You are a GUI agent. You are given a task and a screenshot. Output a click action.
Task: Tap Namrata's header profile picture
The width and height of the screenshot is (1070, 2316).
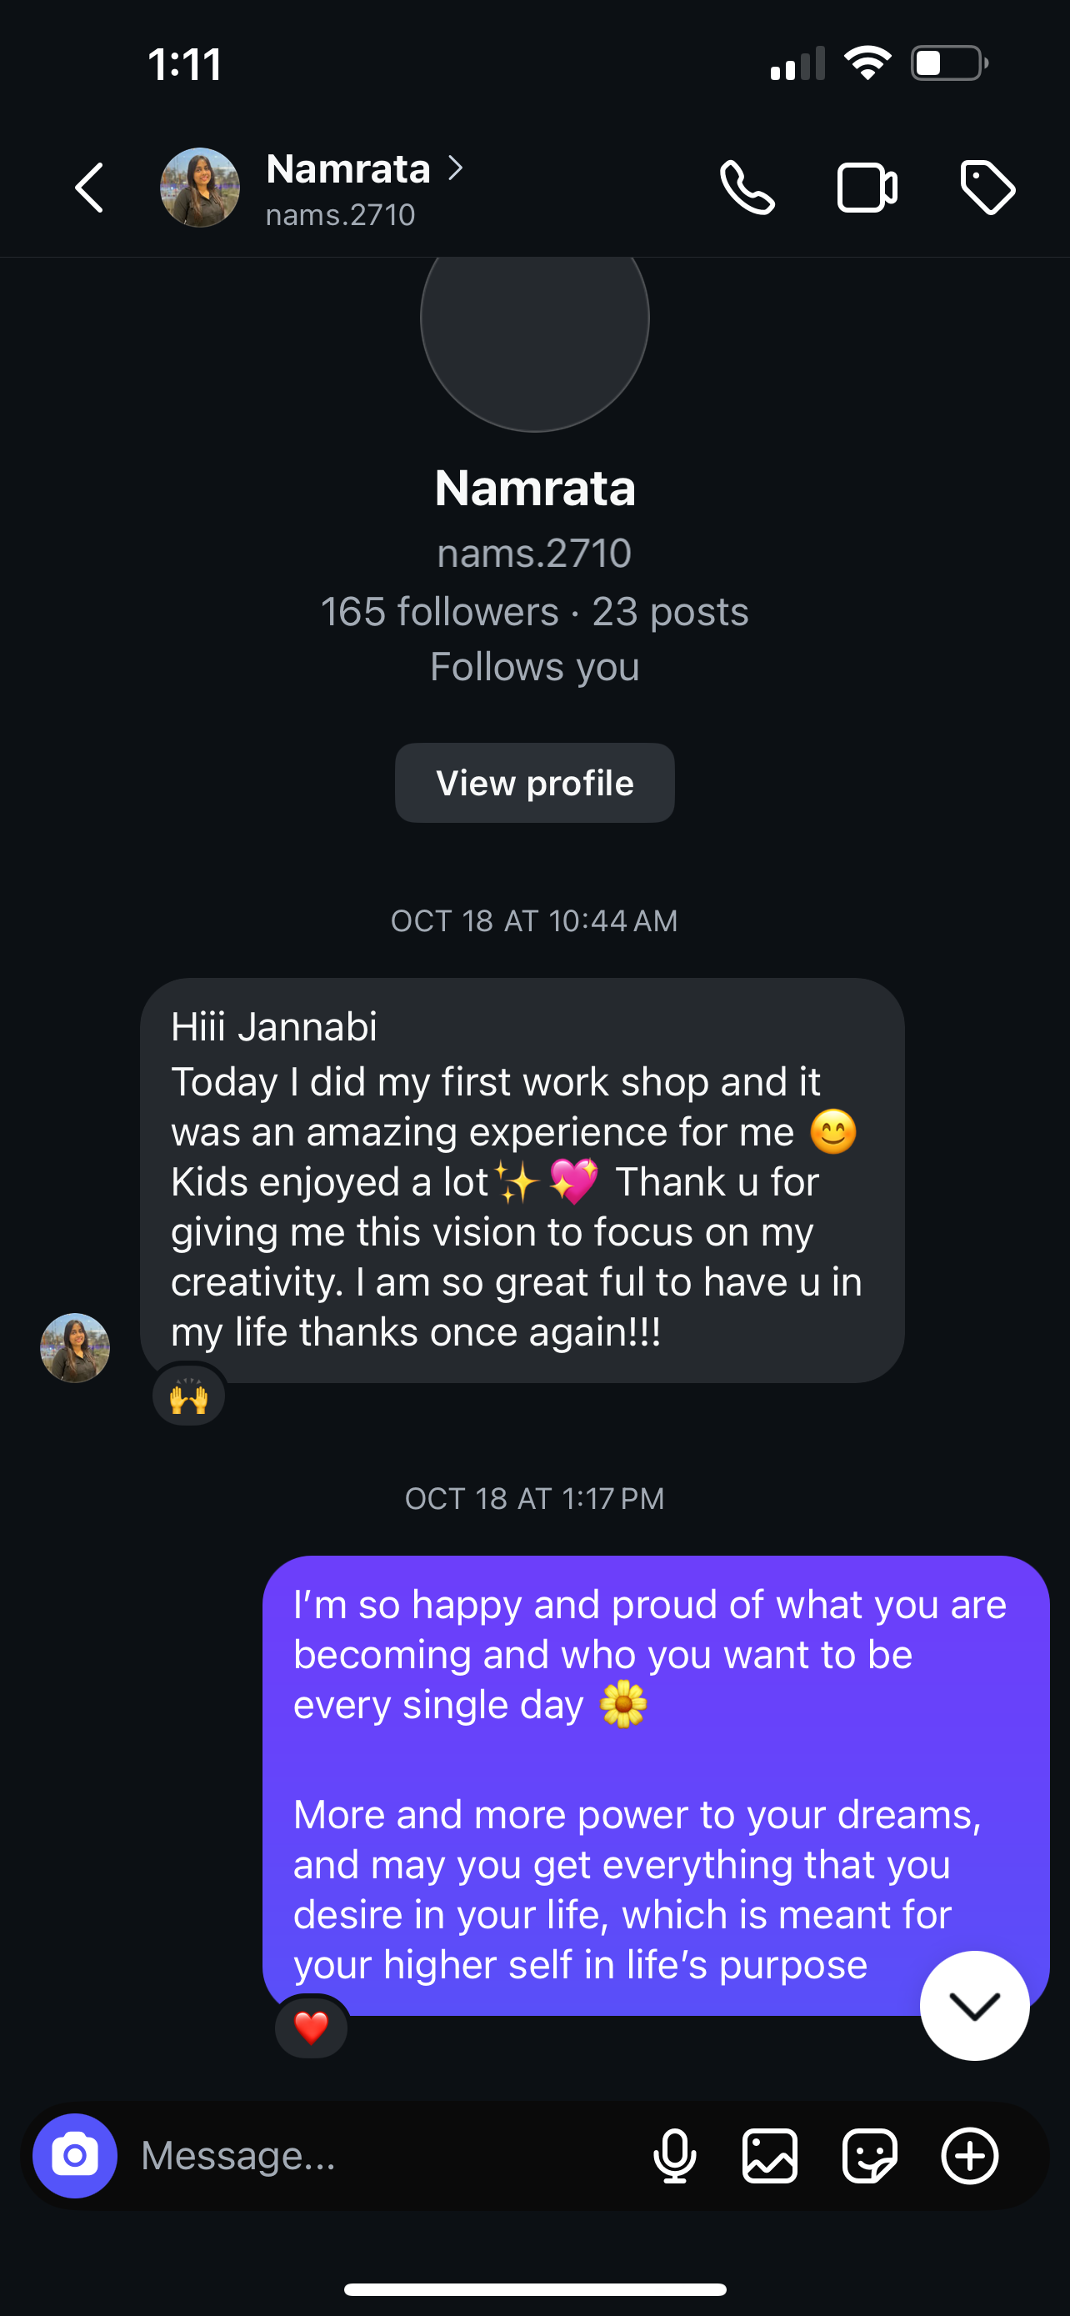point(199,188)
